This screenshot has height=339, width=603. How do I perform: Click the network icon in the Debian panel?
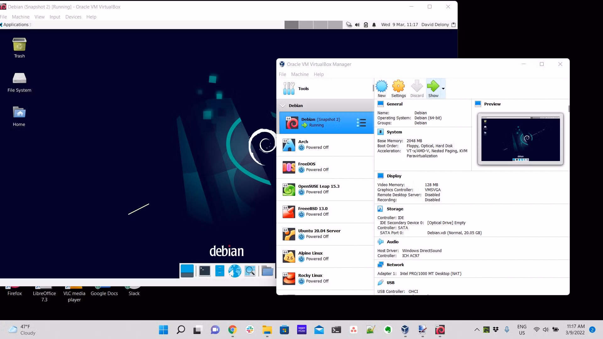point(349,24)
